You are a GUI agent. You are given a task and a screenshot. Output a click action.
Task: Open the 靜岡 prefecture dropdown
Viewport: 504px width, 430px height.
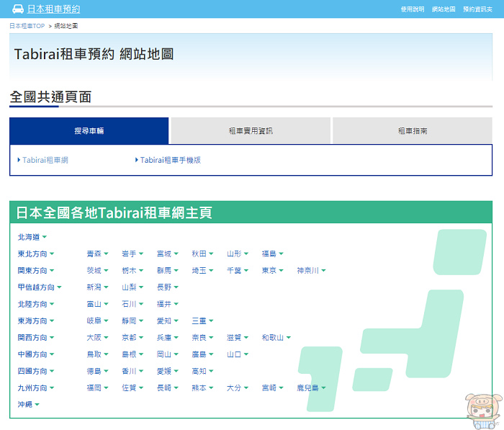(132, 321)
